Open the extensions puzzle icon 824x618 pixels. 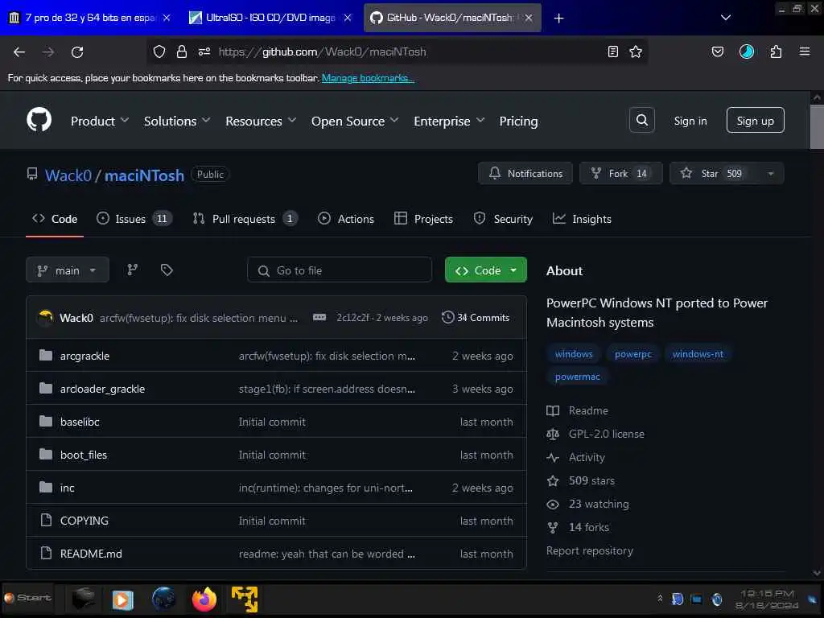pos(776,51)
